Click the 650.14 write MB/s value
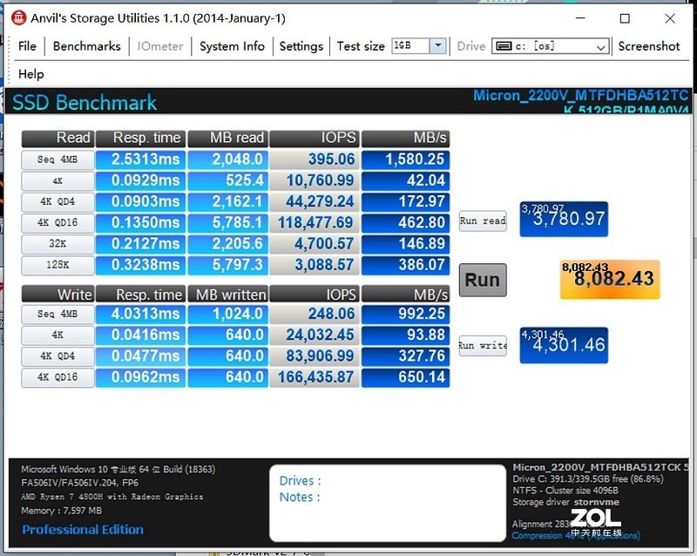Viewport: 697px width, 556px height. [x=405, y=377]
